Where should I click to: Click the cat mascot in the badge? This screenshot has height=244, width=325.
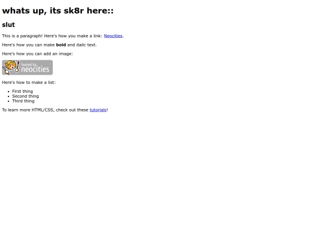(11, 67)
